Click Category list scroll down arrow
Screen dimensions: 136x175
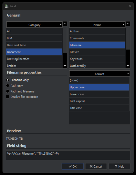coord(65,66)
